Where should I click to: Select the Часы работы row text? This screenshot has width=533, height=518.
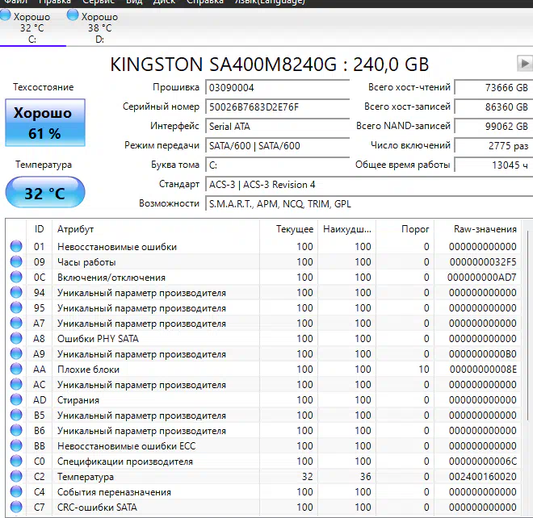pos(86,262)
